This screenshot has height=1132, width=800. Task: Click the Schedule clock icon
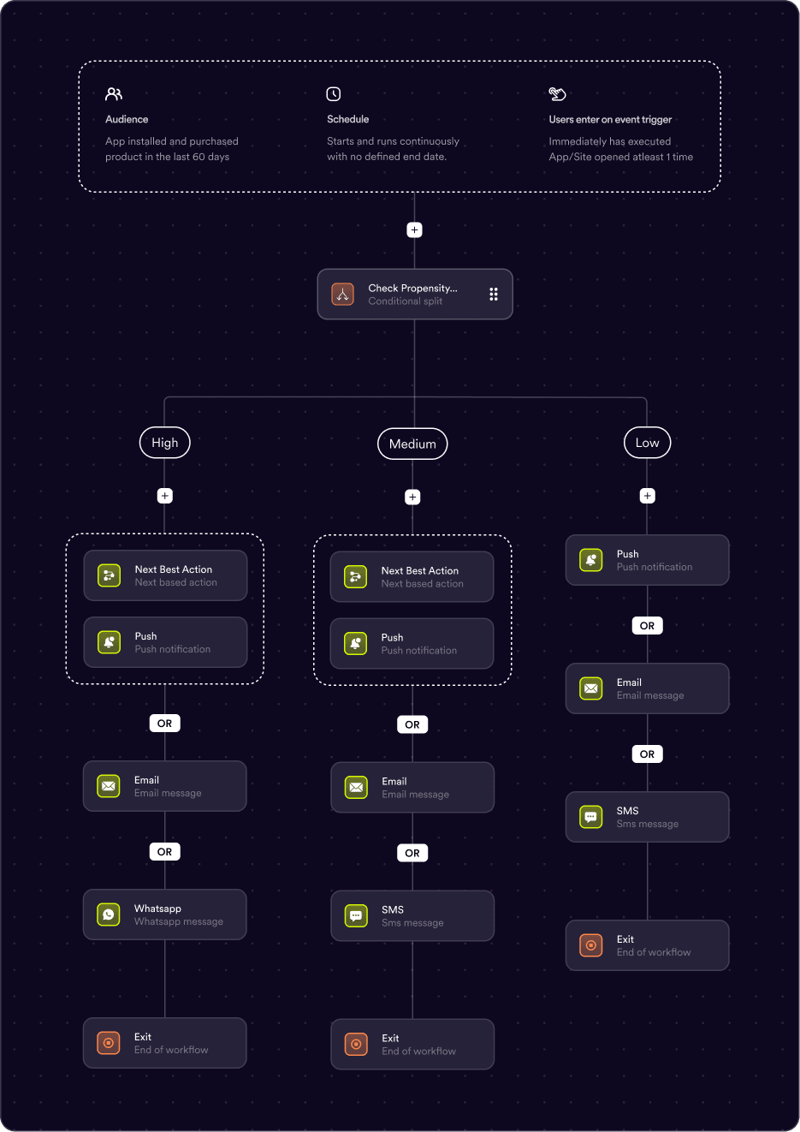334,93
